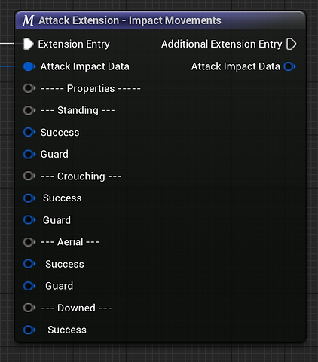Click the Properties separator wildcard pin
The height and width of the screenshot is (362, 318).
coord(29,88)
